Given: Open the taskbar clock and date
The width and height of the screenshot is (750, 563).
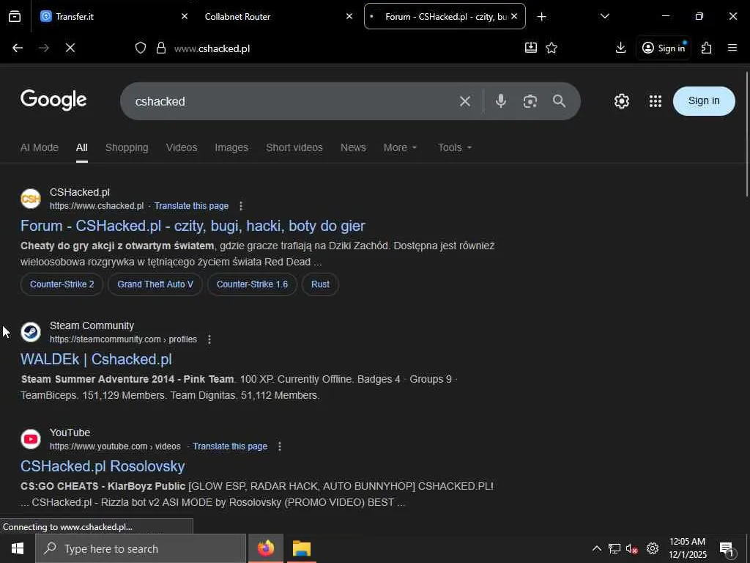Looking at the screenshot, I should (x=687, y=548).
